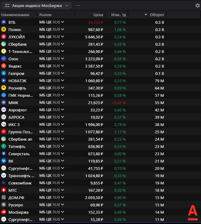Click the Сургутнефтегаз price 41,755 ₽
Viewport: 201px width, 224px height.
(x=96, y=168)
